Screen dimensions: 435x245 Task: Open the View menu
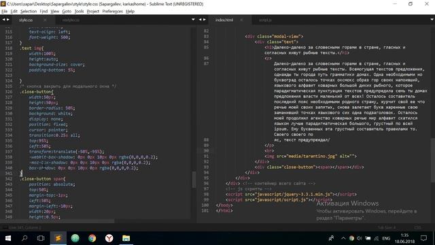coord(54,12)
